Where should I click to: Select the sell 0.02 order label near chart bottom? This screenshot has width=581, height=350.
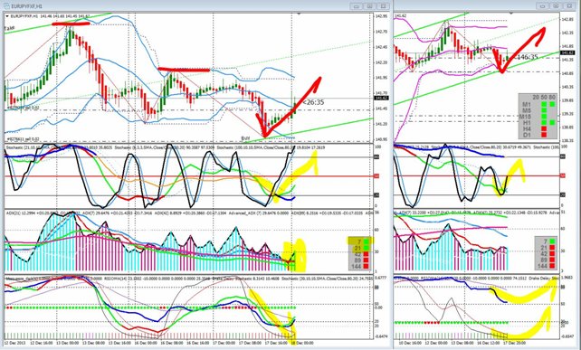tap(23, 139)
